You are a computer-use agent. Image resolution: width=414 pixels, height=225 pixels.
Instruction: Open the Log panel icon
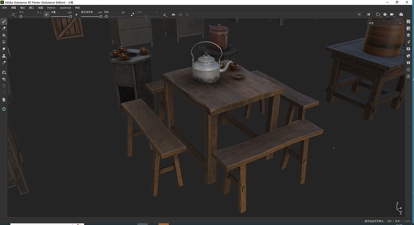(409, 77)
